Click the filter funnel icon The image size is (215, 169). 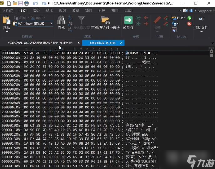(81, 20)
